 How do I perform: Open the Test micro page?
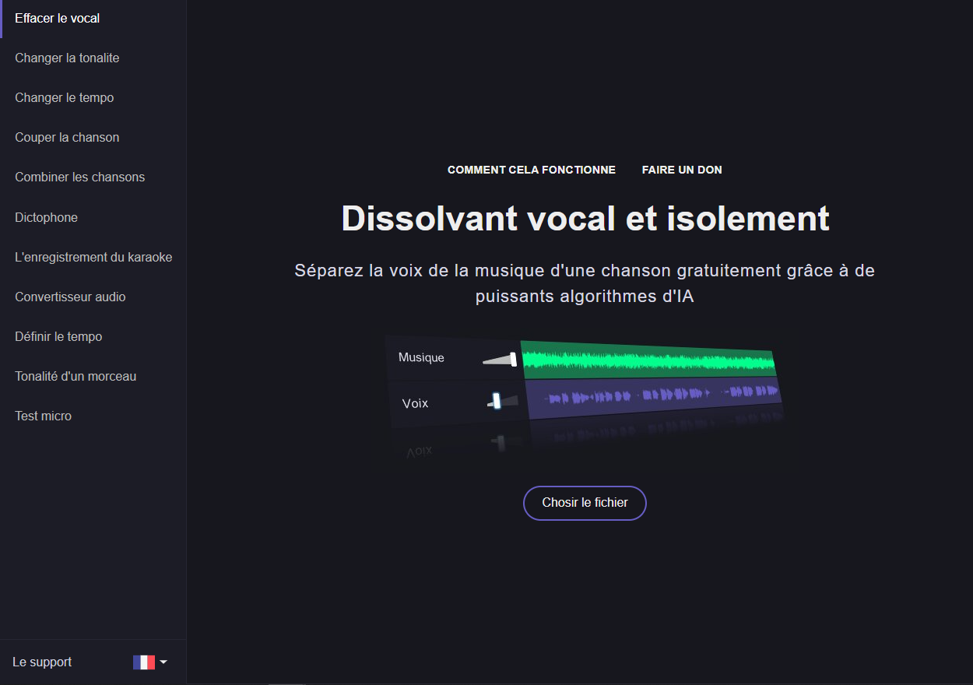coord(44,416)
